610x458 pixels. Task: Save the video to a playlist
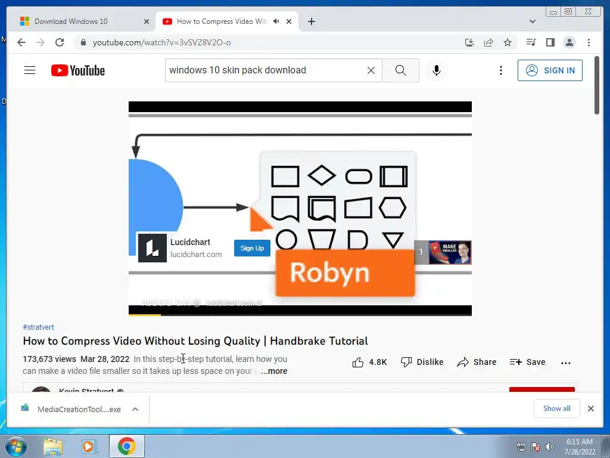[x=527, y=362]
